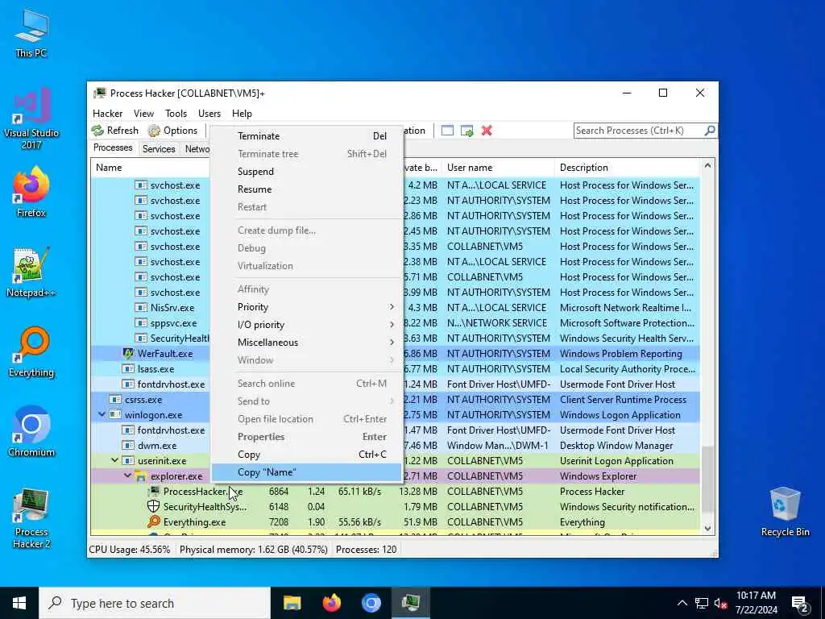The width and height of the screenshot is (825, 619).
Task: Collapse the userinit.exe tree node
Action: pos(114,460)
